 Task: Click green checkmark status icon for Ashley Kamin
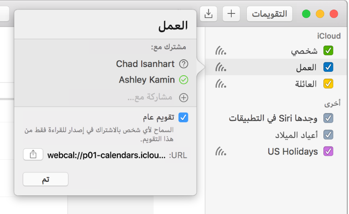coord(184,80)
